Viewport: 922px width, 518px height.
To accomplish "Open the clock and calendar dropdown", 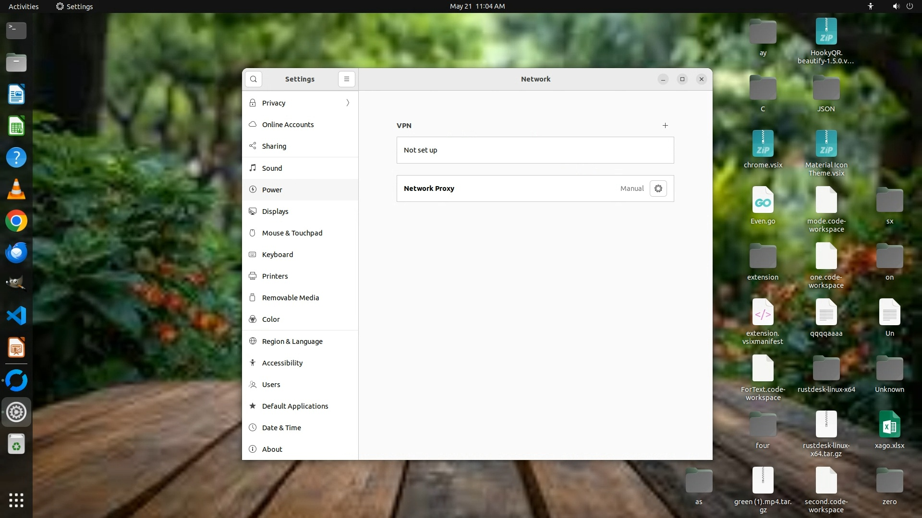I will coord(477,6).
